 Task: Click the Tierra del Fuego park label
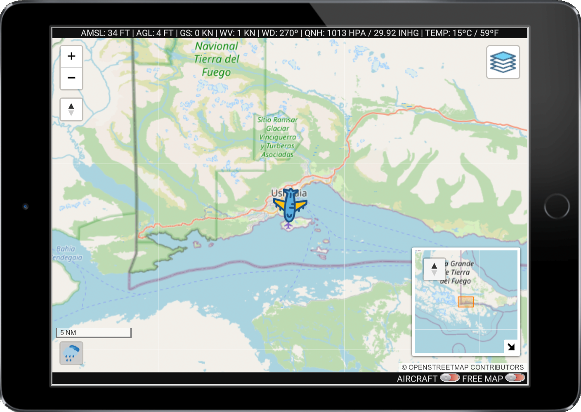tap(217, 59)
